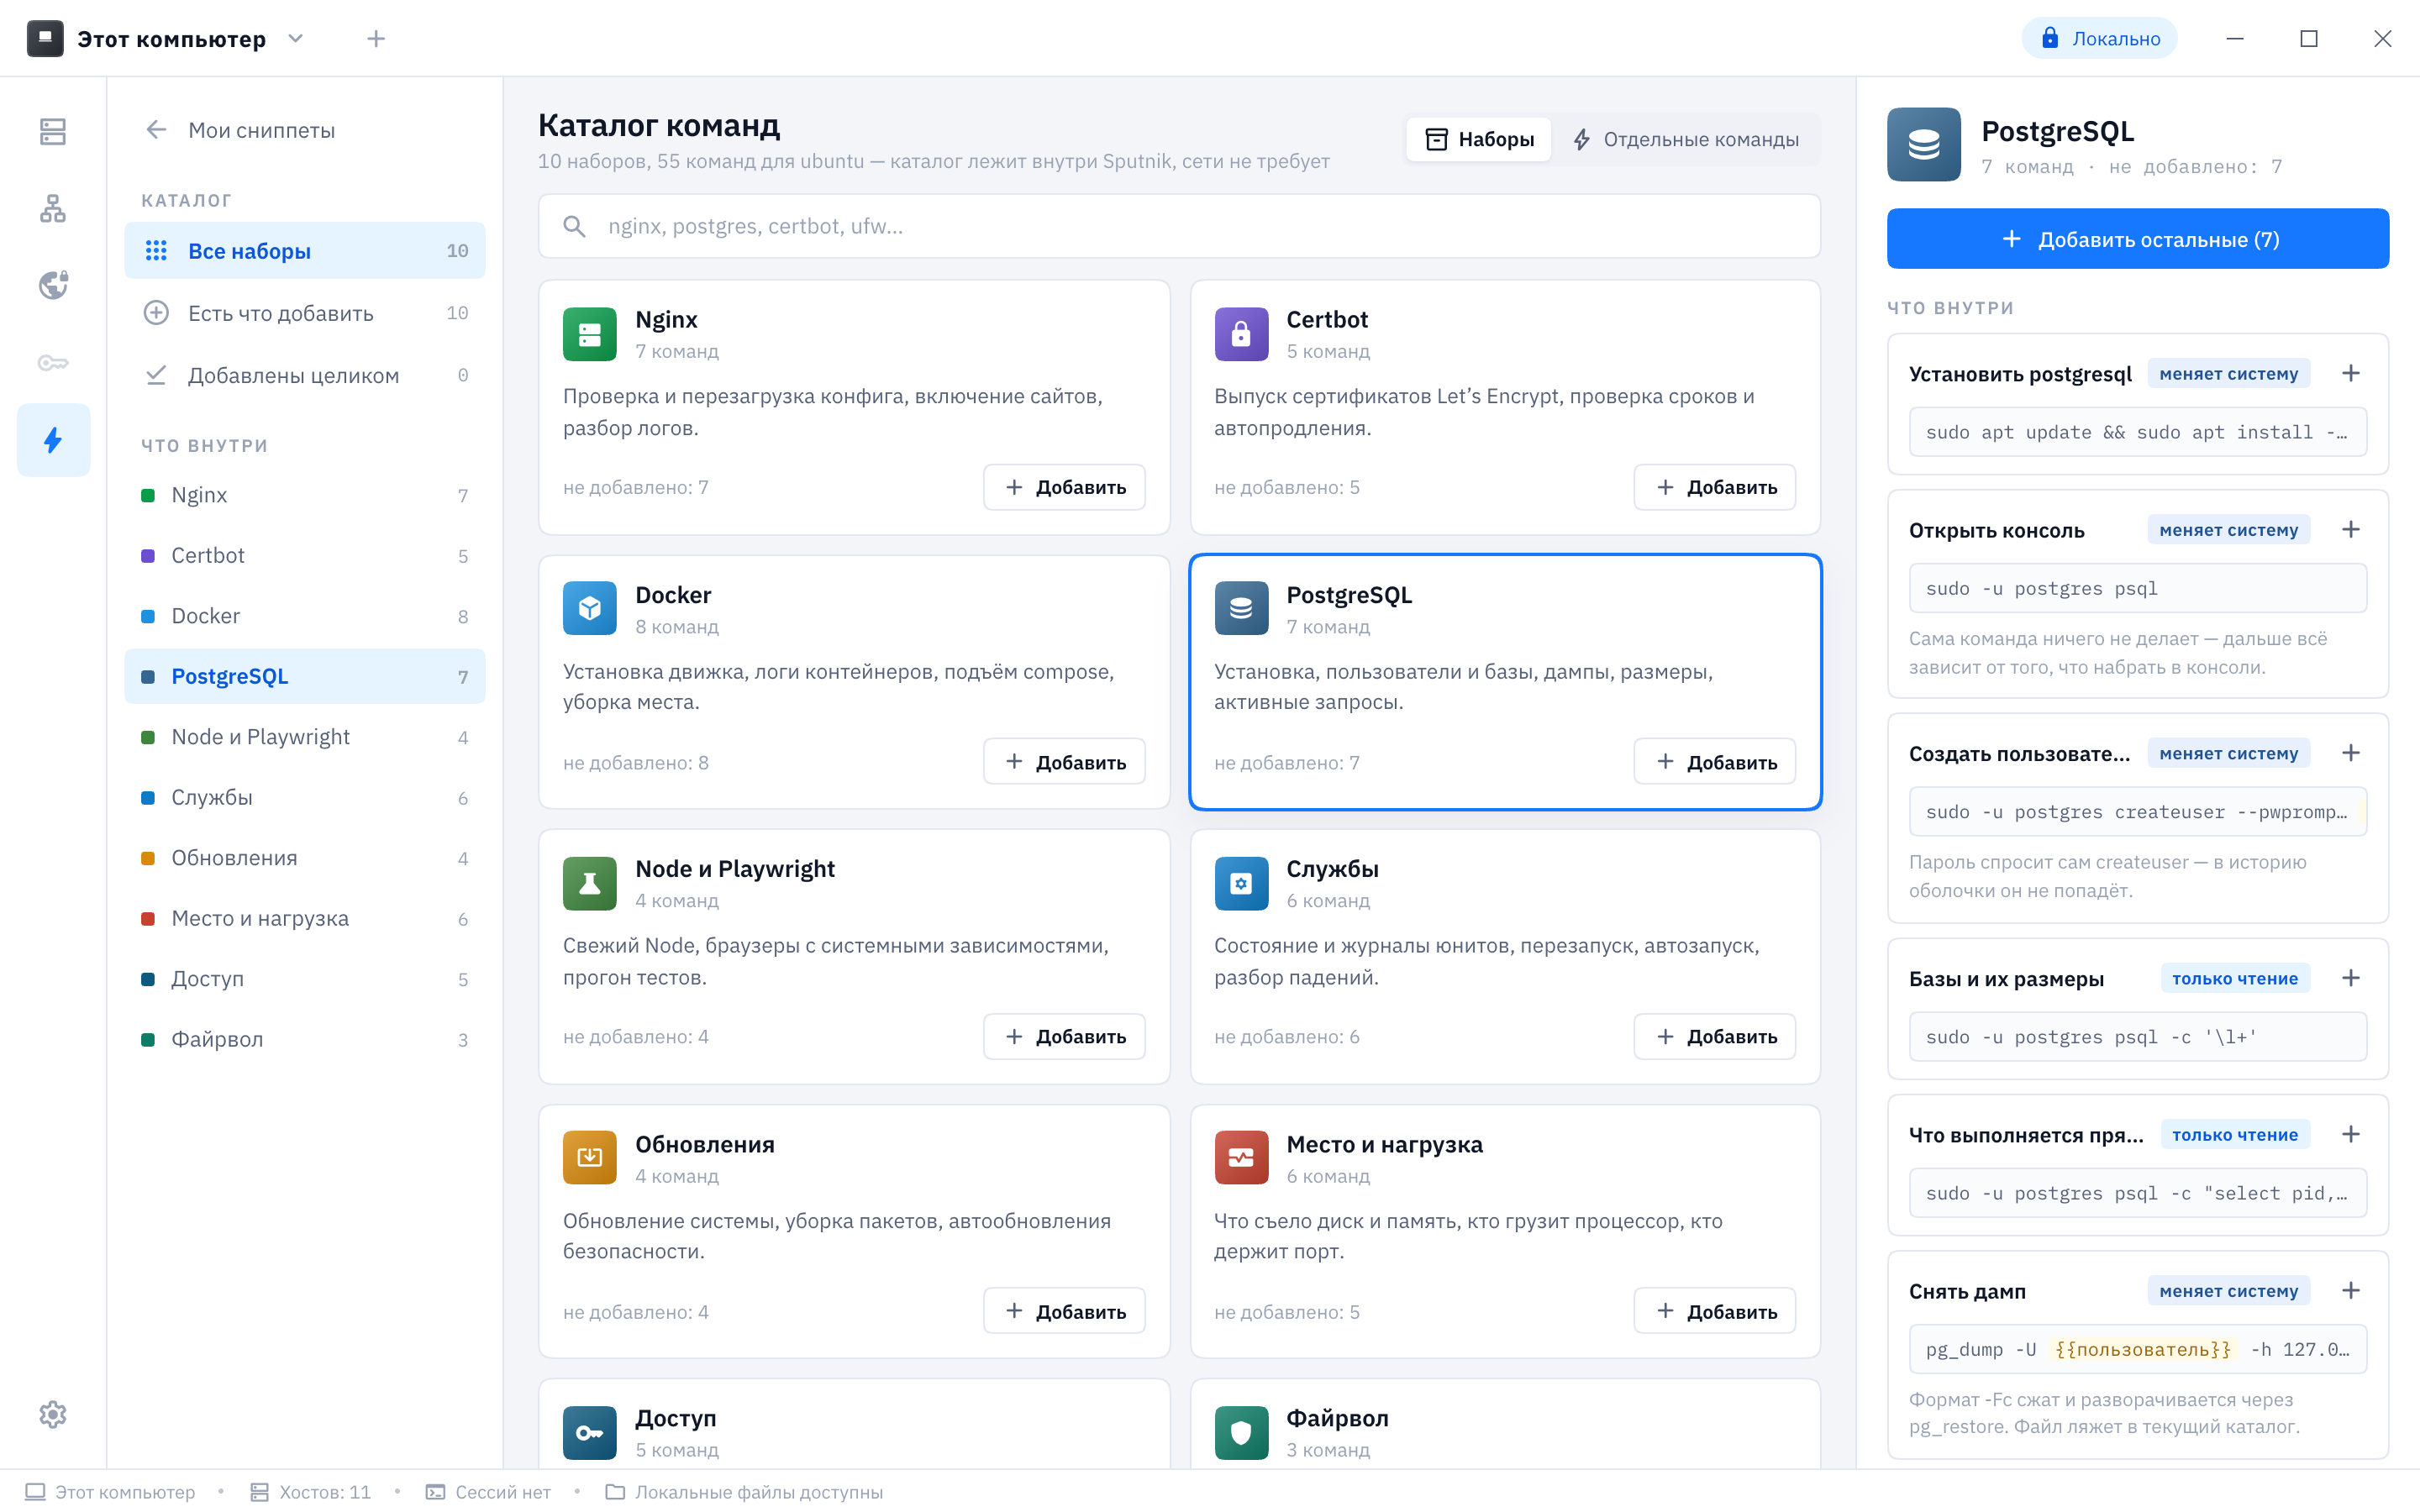
Task: Add the Открыть консоль command via plus
Action: pos(2351,530)
